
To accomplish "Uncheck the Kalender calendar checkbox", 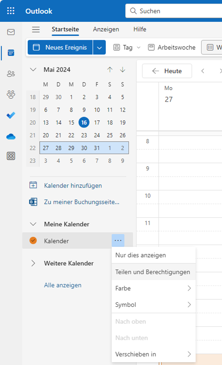I will [x=33, y=240].
